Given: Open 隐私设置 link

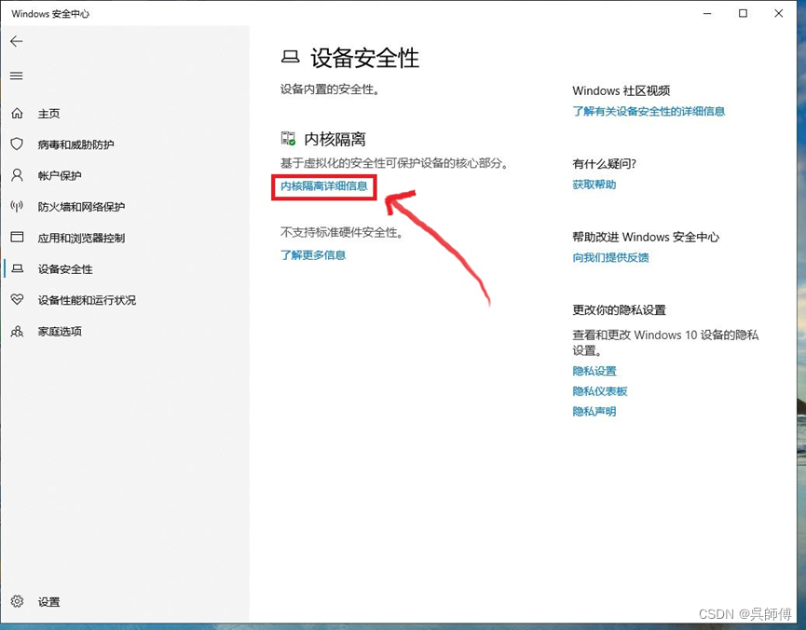Looking at the screenshot, I should [594, 371].
